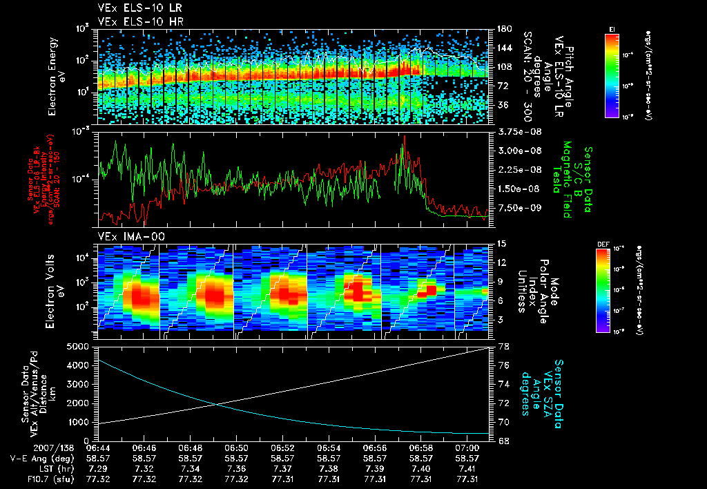Click the red hot spot near 06:58 in IMA panel
Viewport: 707px width, 489px height.
click(x=427, y=291)
